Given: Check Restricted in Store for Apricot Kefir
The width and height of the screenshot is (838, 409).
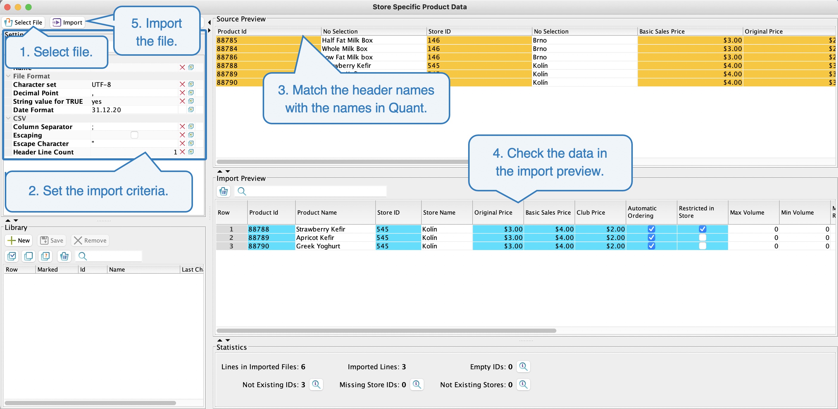Looking at the screenshot, I should pyautogui.click(x=702, y=237).
